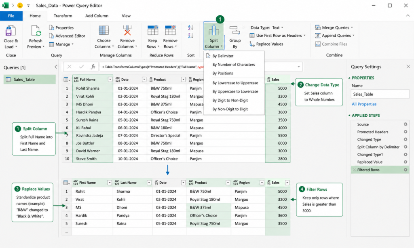Click the "Director's Special" product cell
This screenshot has width=414, height=248.
pos(166,135)
